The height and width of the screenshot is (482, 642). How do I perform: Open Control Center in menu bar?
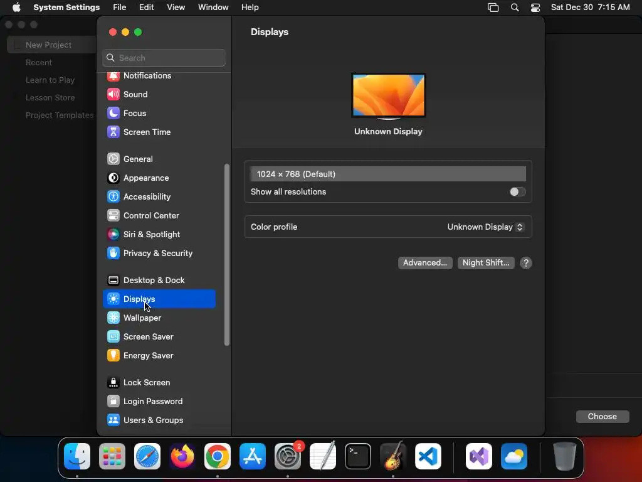pos(535,8)
